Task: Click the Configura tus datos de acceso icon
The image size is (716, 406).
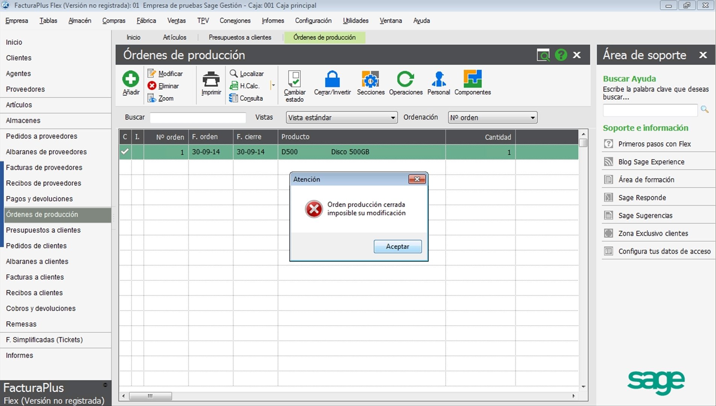Action: click(x=609, y=251)
